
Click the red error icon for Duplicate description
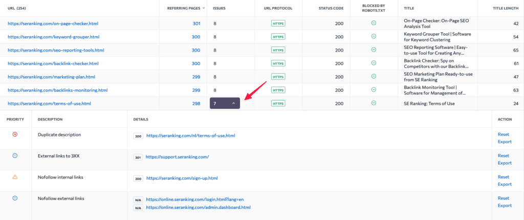point(15,135)
